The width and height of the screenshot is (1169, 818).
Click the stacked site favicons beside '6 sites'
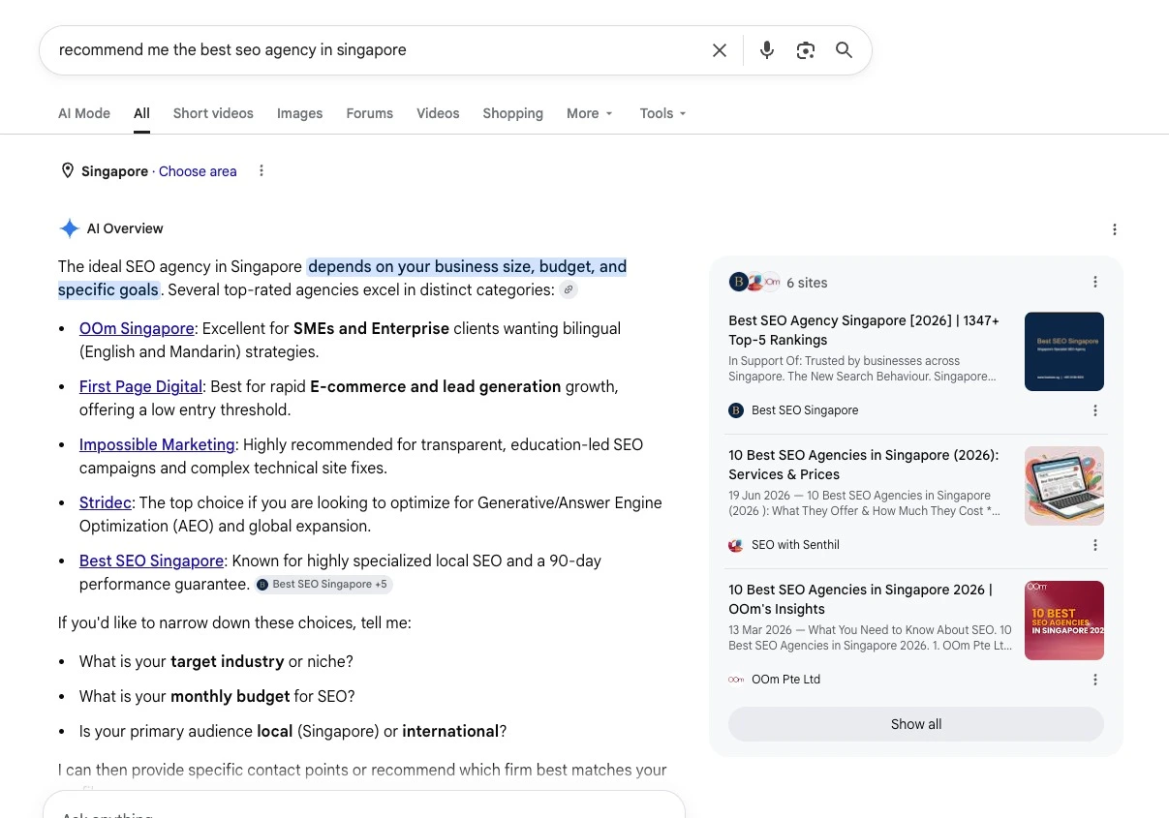(754, 282)
